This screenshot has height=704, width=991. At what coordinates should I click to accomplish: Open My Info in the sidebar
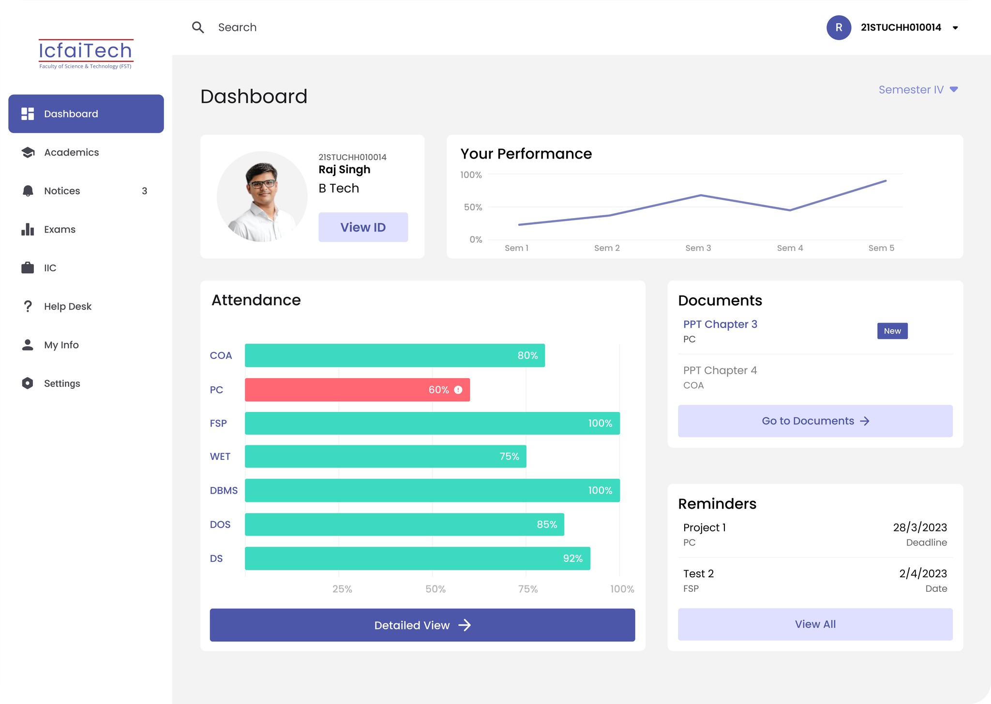tap(86, 345)
